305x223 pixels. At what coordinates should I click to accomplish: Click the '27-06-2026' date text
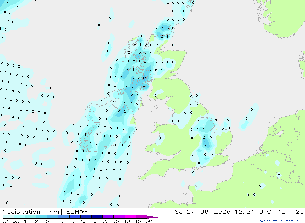(x=209, y=211)
